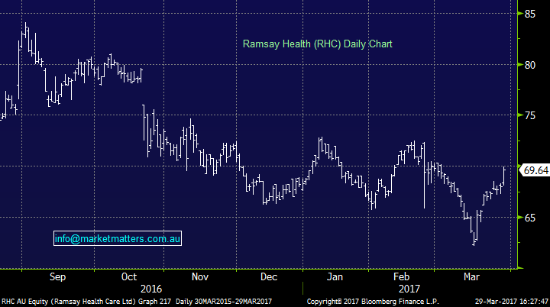Select the 85 price axis label

(x=530, y=14)
